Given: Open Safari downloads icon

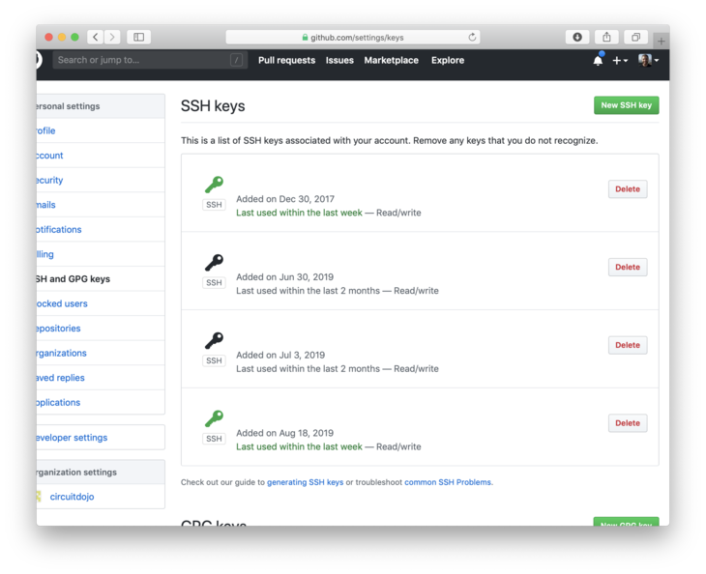Looking at the screenshot, I should click(577, 37).
